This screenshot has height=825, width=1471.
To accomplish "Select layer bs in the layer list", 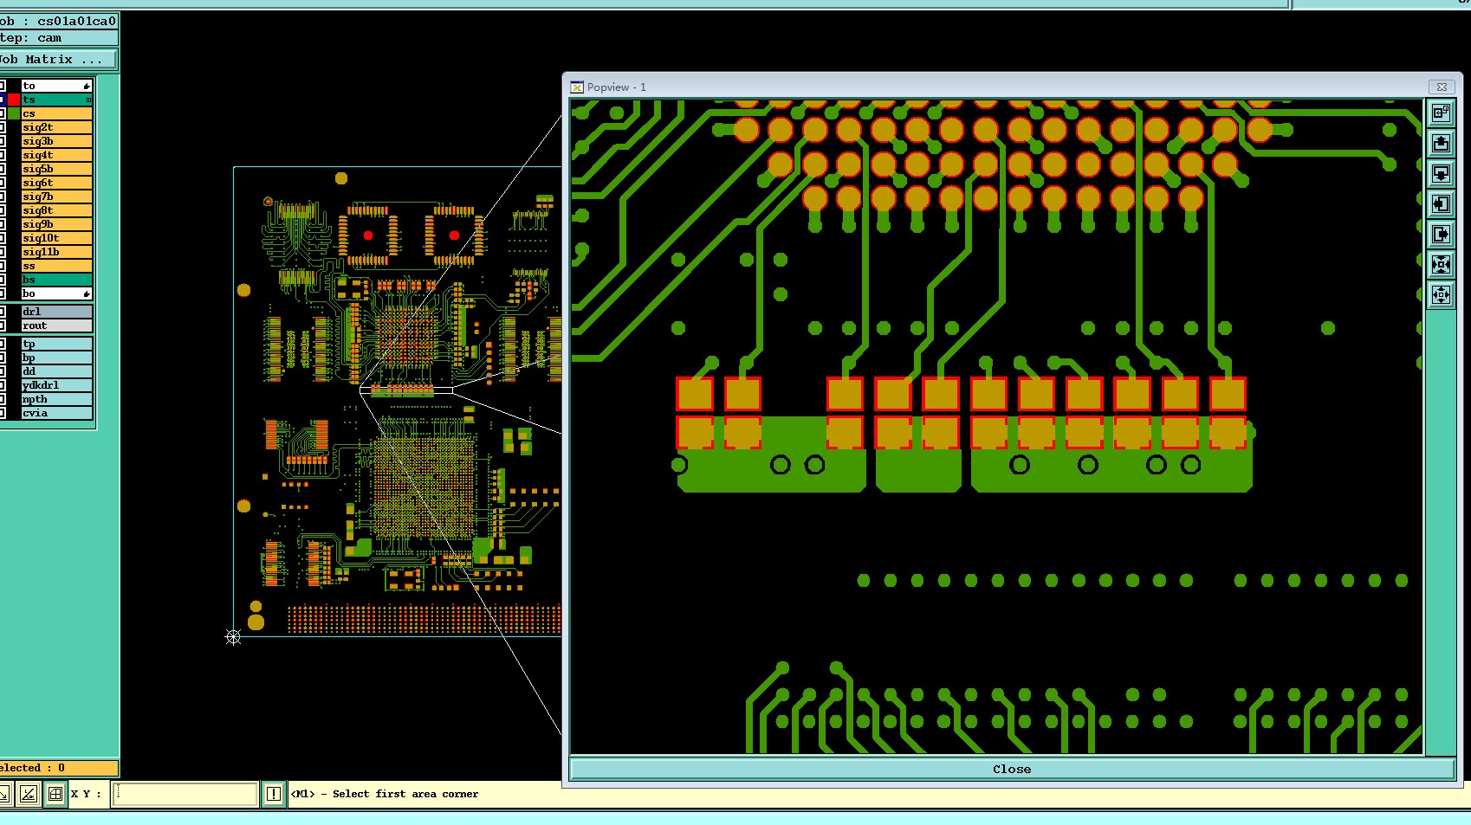I will click(x=56, y=280).
